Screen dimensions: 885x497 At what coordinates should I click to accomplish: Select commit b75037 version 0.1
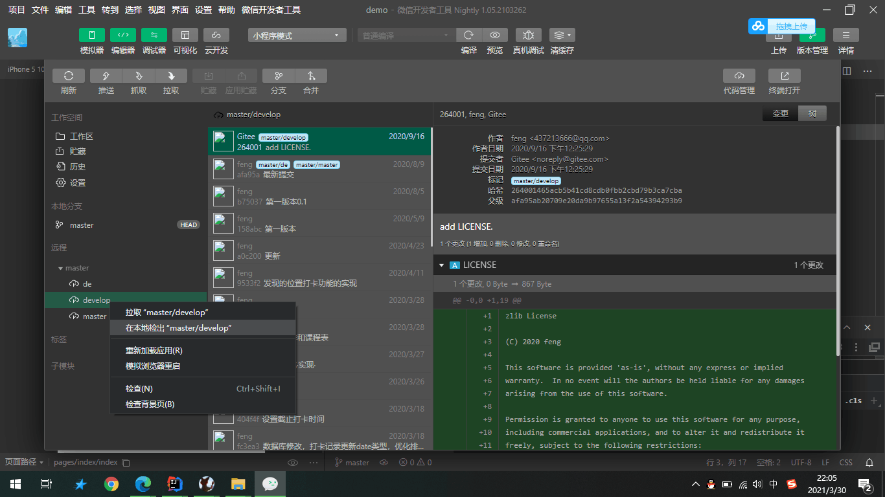(x=320, y=196)
